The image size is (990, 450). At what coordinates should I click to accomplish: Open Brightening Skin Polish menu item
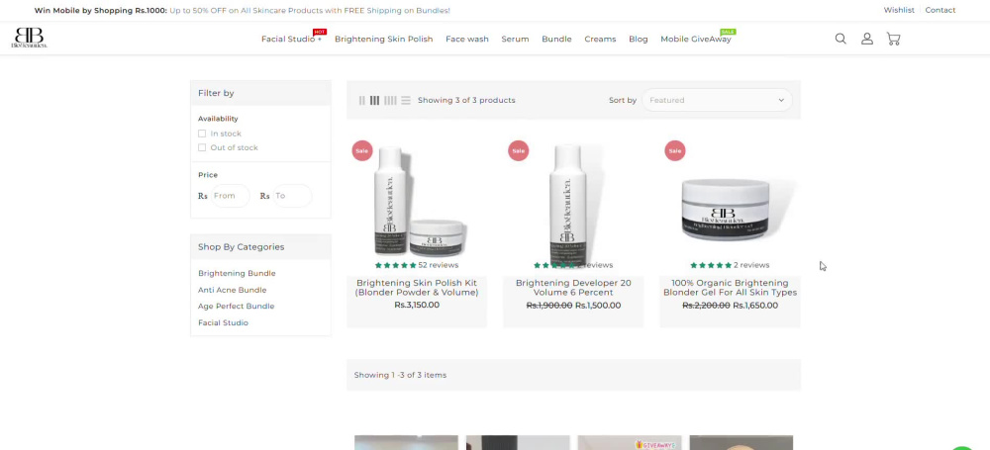(384, 40)
